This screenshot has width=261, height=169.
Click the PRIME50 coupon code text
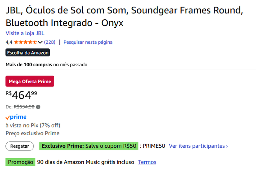point(154,146)
